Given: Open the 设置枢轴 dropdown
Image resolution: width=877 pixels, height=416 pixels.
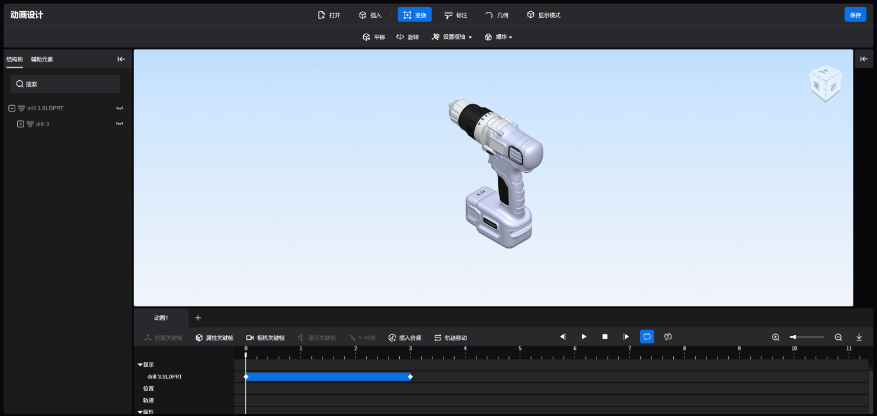Looking at the screenshot, I should (x=452, y=37).
